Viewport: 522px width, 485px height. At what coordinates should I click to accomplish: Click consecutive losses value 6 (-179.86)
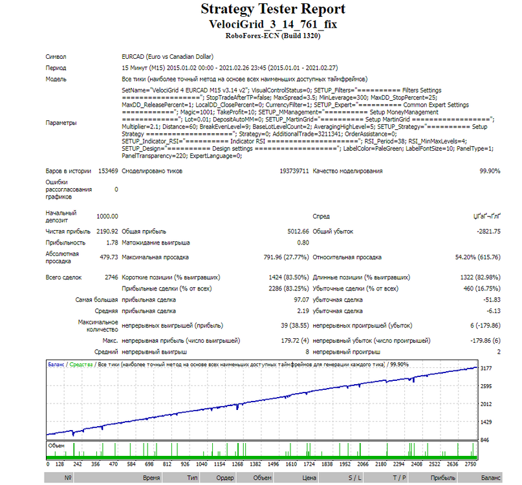[485, 325]
